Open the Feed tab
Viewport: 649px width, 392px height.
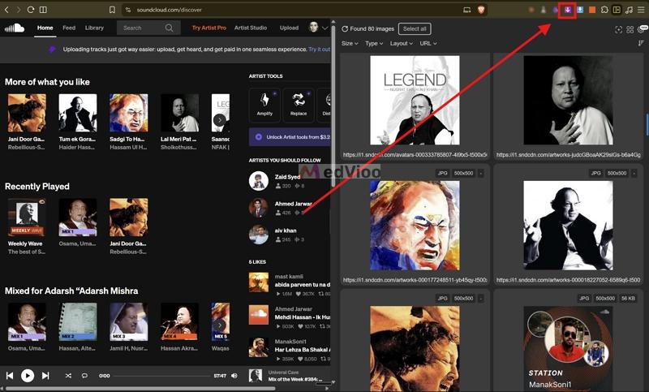coord(69,28)
